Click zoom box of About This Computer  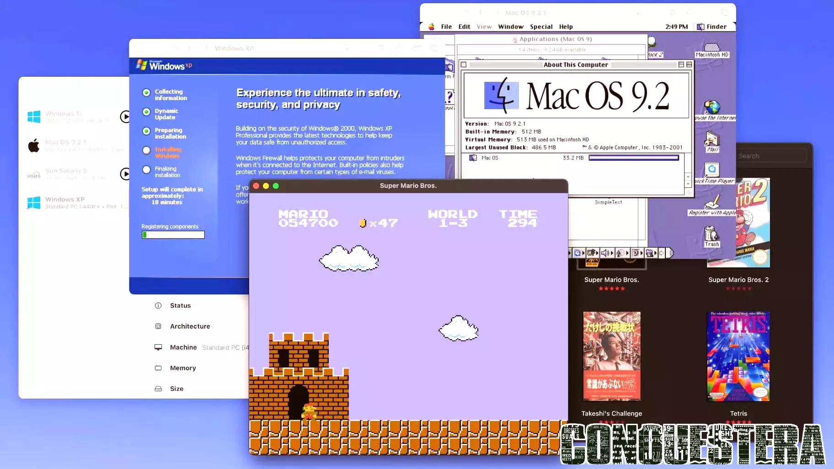point(681,65)
